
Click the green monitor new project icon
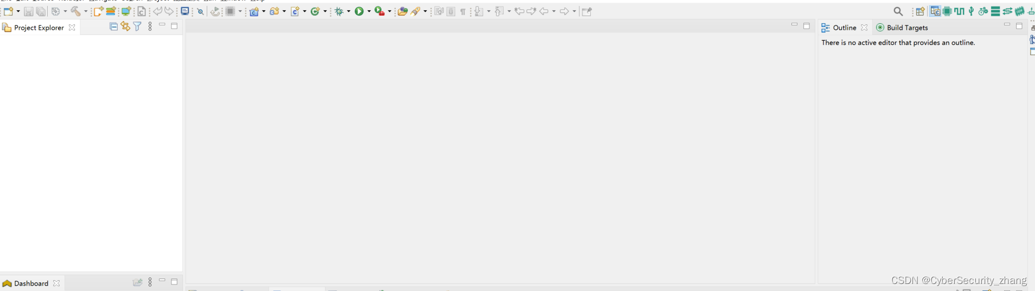pos(126,11)
